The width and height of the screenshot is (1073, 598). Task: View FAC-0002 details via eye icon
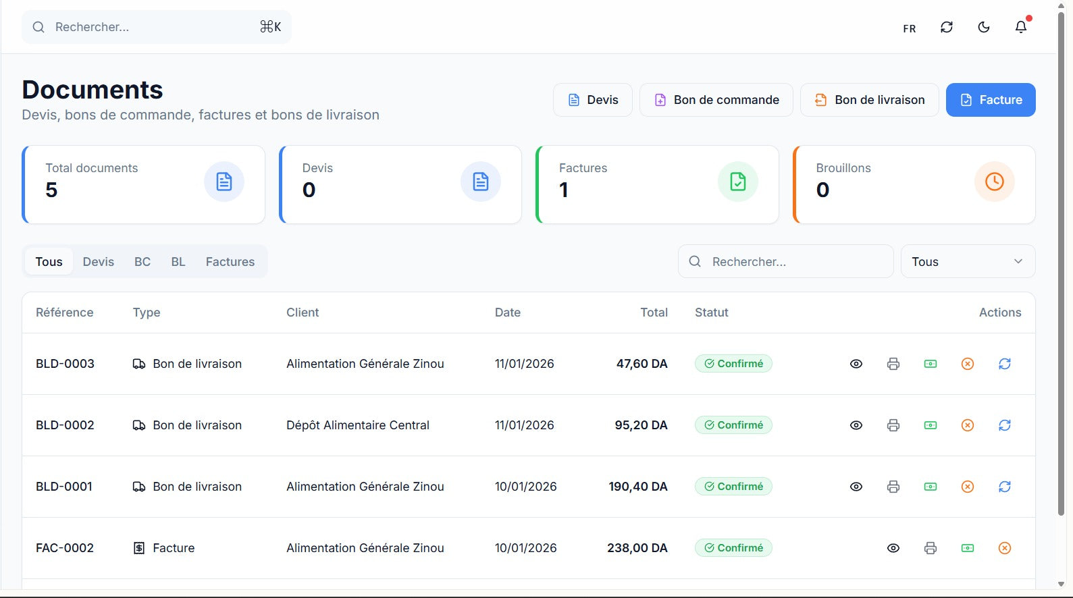coord(893,548)
